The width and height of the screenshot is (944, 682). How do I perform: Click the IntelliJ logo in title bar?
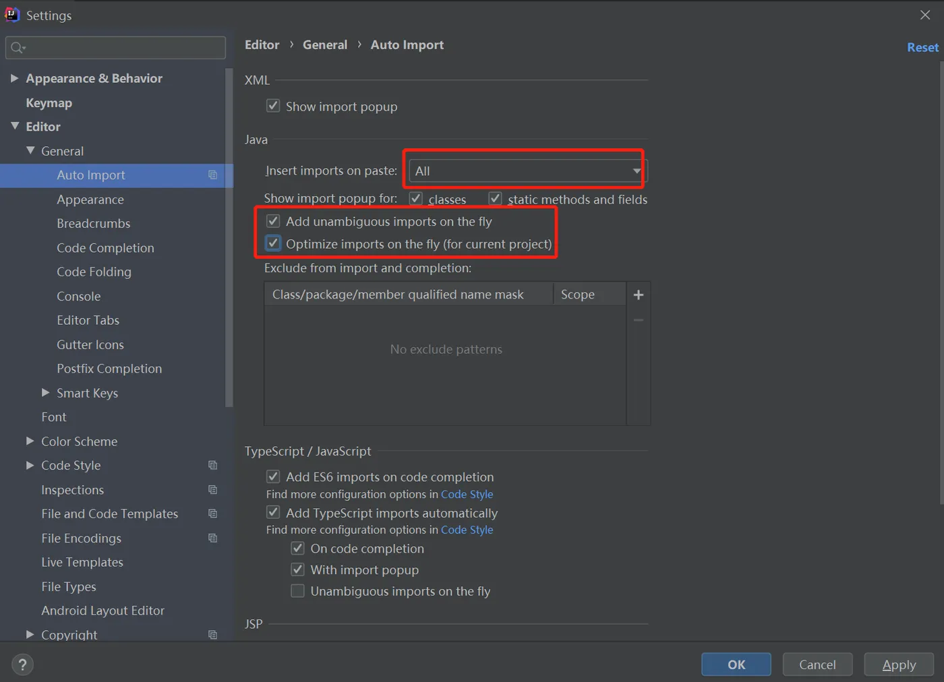(12, 14)
